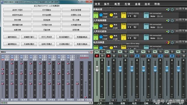Collapse 人声美化修饰 rack with triangle icon

pyautogui.click(x=183, y=31)
